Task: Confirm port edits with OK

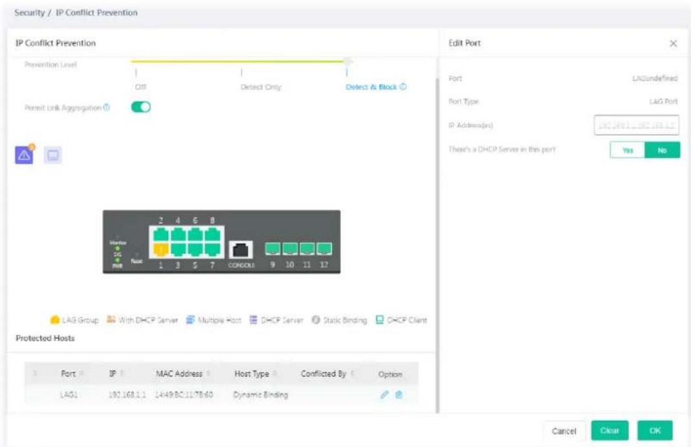Action: (655, 430)
